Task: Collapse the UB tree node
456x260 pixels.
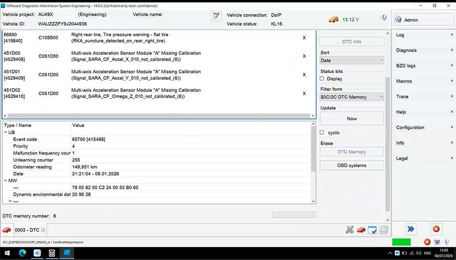Action: (x=5, y=132)
